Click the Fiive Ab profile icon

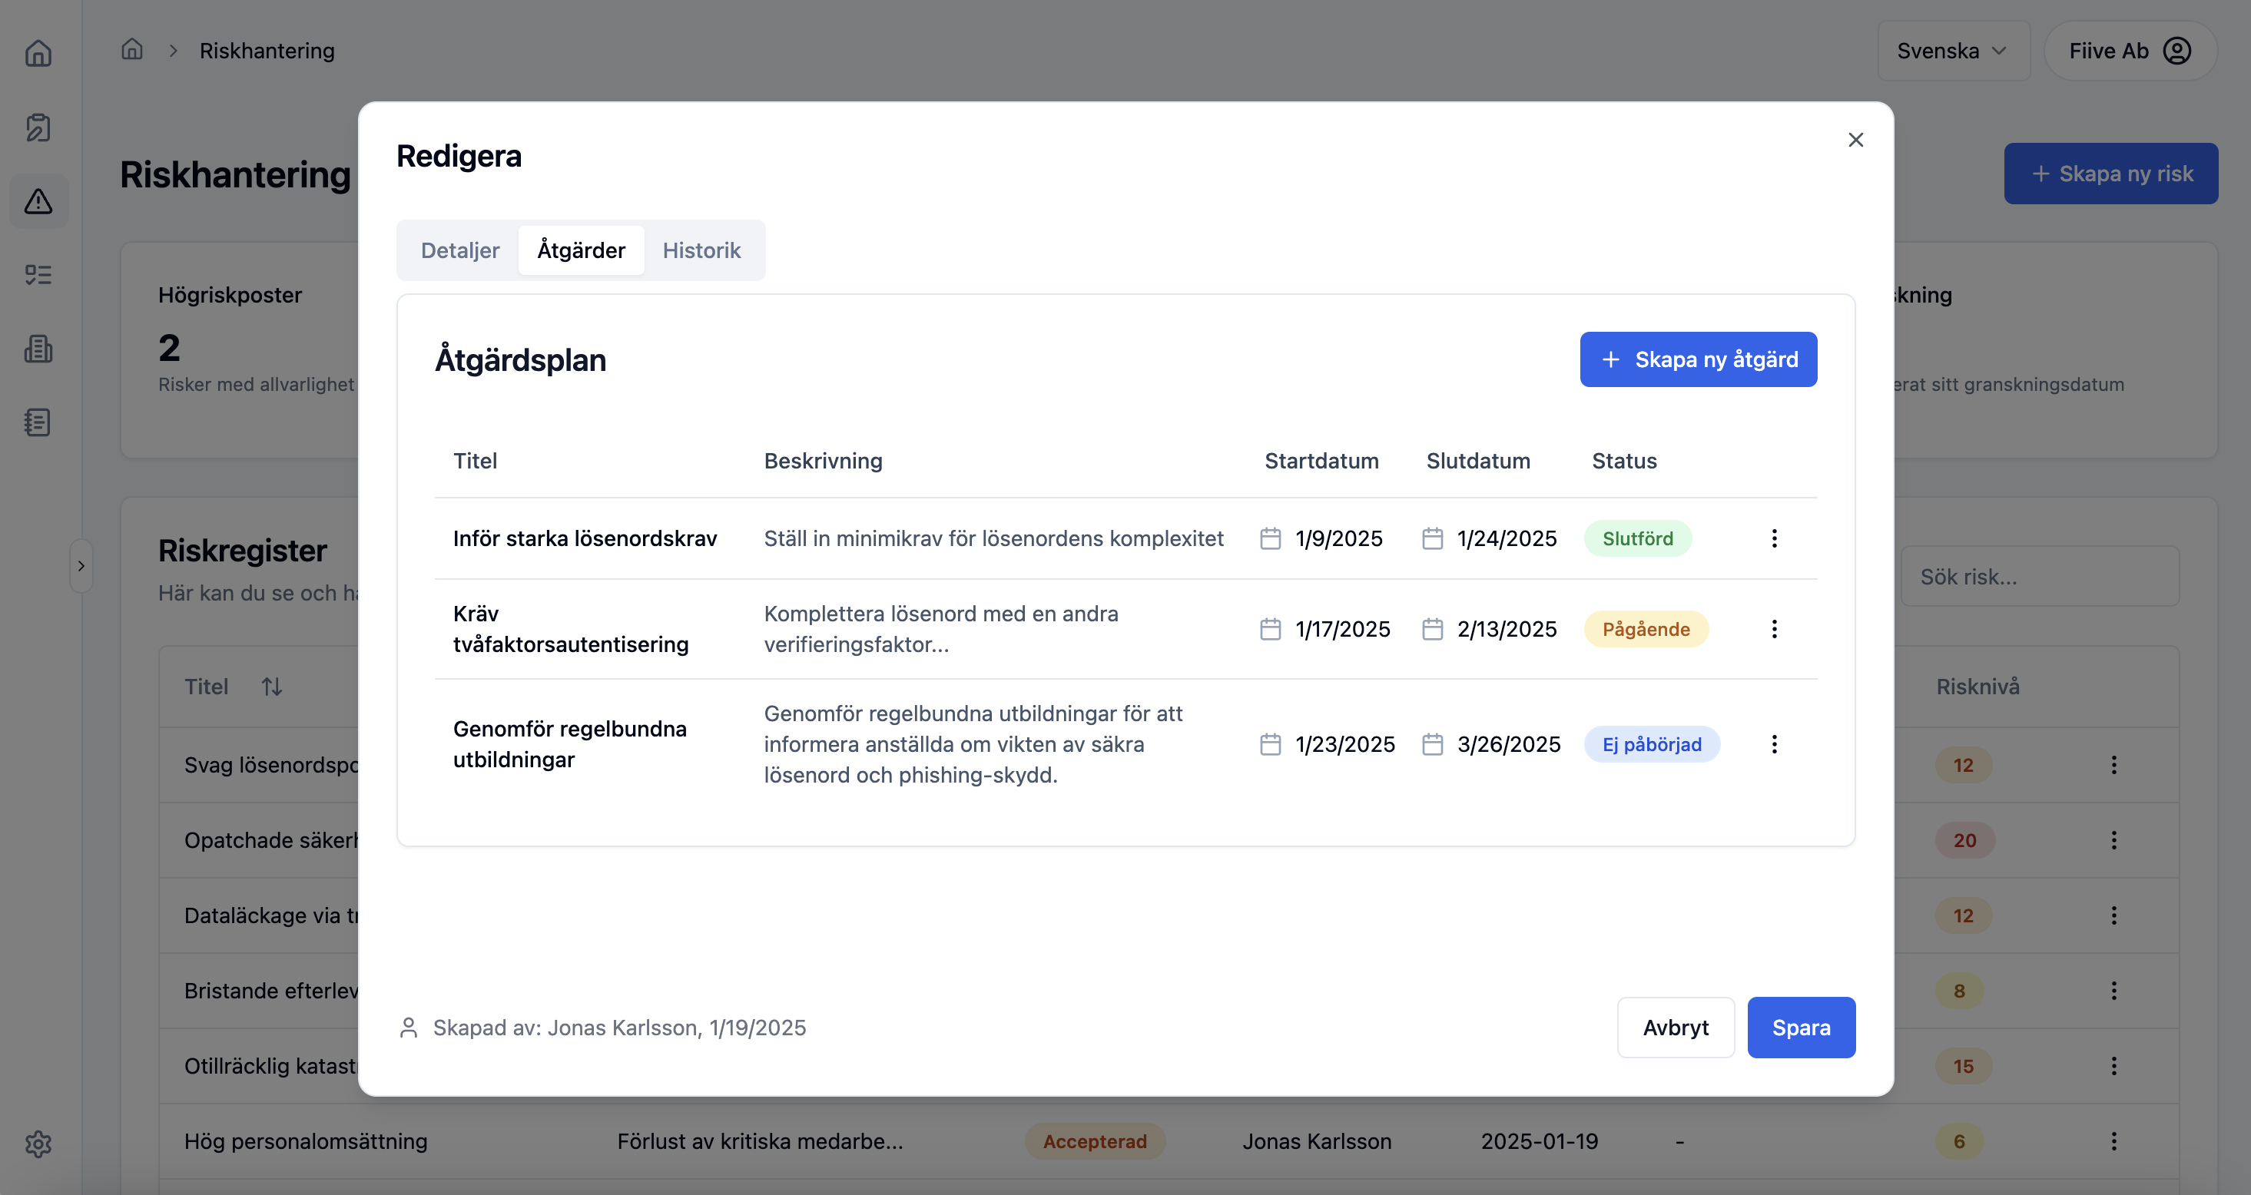[x=2176, y=51]
